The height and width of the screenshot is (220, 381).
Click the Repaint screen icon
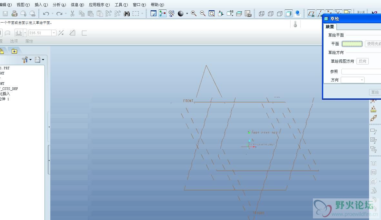[154, 14]
